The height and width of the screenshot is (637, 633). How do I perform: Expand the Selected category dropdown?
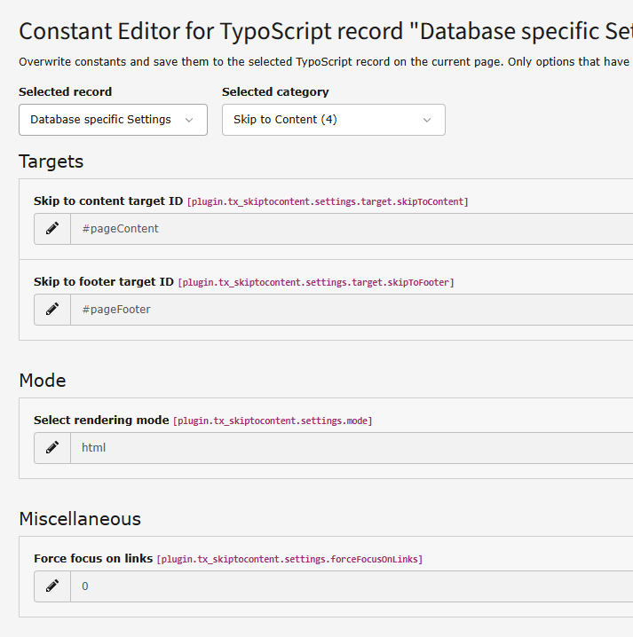click(333, 120)
